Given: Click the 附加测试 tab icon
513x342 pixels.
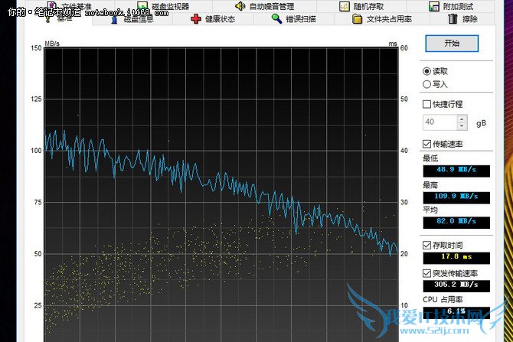Looking at the screenshot, I should point(433,6).
